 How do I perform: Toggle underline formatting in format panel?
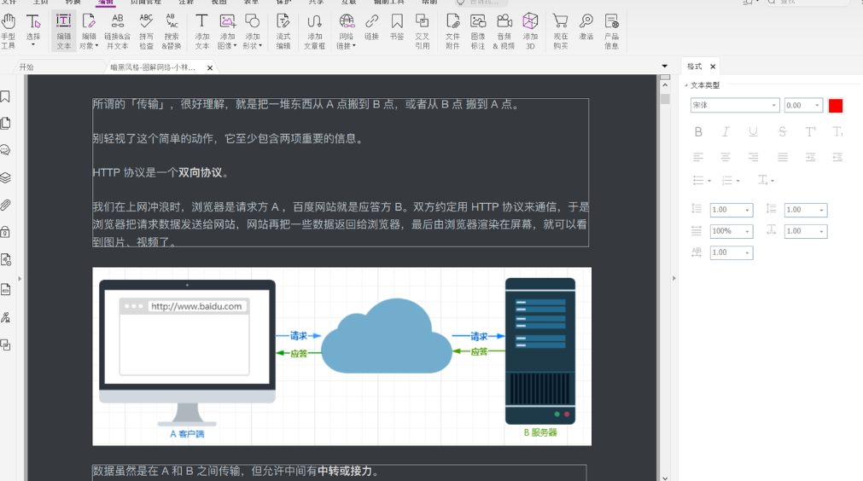click(753, 131)
